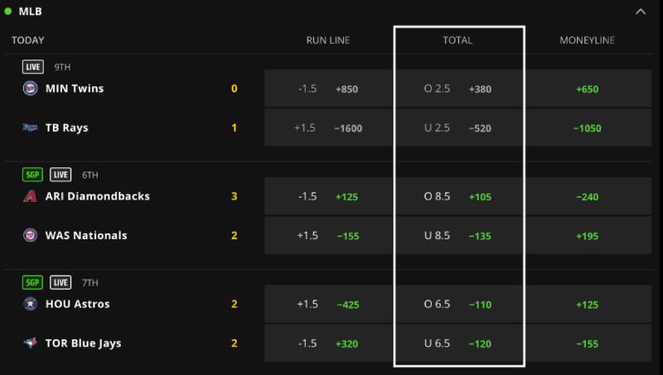Click the Toronto Blue Jays team logo
Image resolution: width=663 pixels, height=375 pixels.
coord(30,343)
